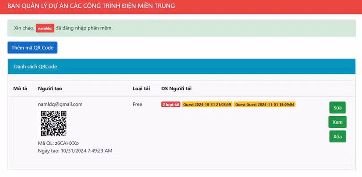Image resolution: width=362 pixels, height=177 pixels.
Task: Click the Danh sách QRCode panel header
Action: (x=181, y=67)
